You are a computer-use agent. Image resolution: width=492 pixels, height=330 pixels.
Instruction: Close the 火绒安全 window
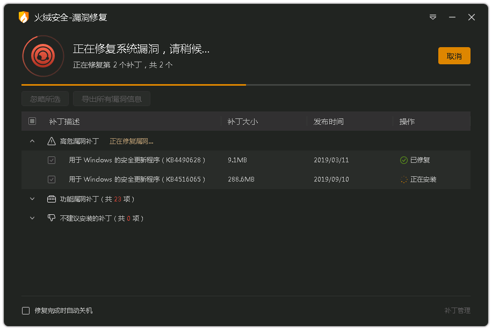[471, 17]
